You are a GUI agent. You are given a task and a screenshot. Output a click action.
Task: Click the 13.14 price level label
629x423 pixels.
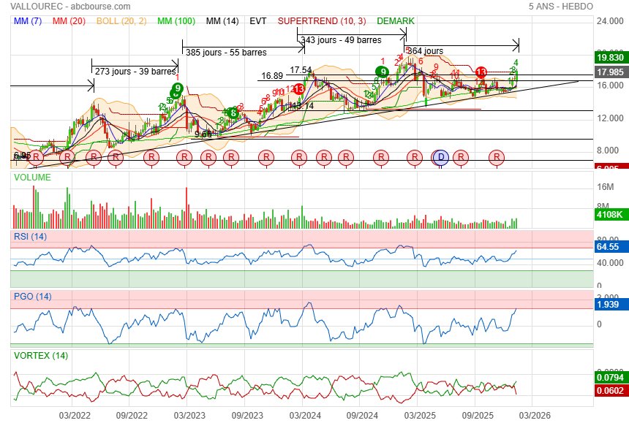coord(303,106)
